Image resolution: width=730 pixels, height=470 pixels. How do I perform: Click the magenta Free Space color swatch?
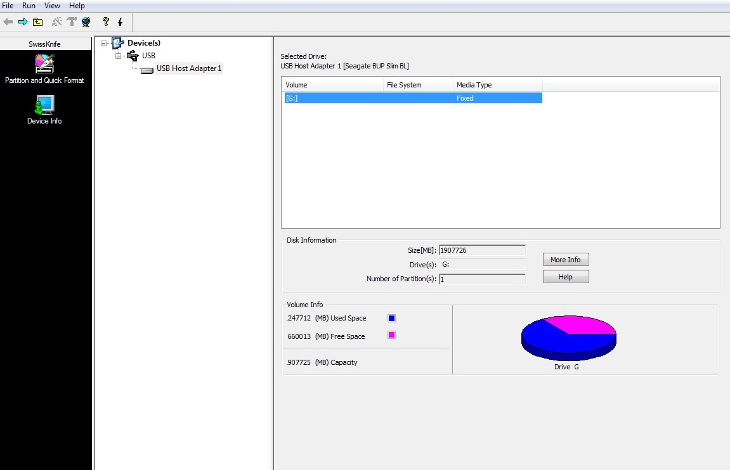coord(391,334)
